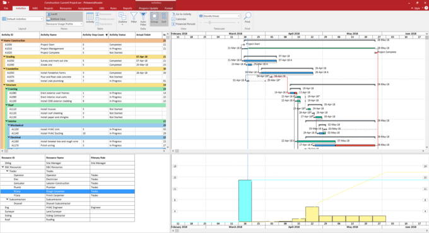Toggle the Group button
Viewport: 429px width, 233px height.
(155, 18)
